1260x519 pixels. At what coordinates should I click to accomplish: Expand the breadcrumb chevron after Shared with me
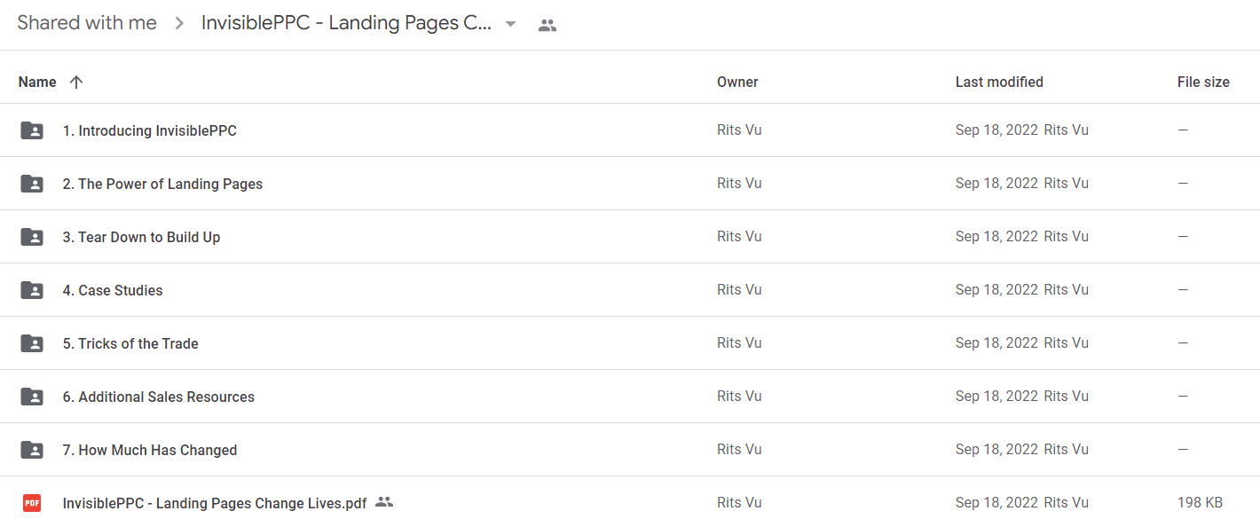coord(179,24)
